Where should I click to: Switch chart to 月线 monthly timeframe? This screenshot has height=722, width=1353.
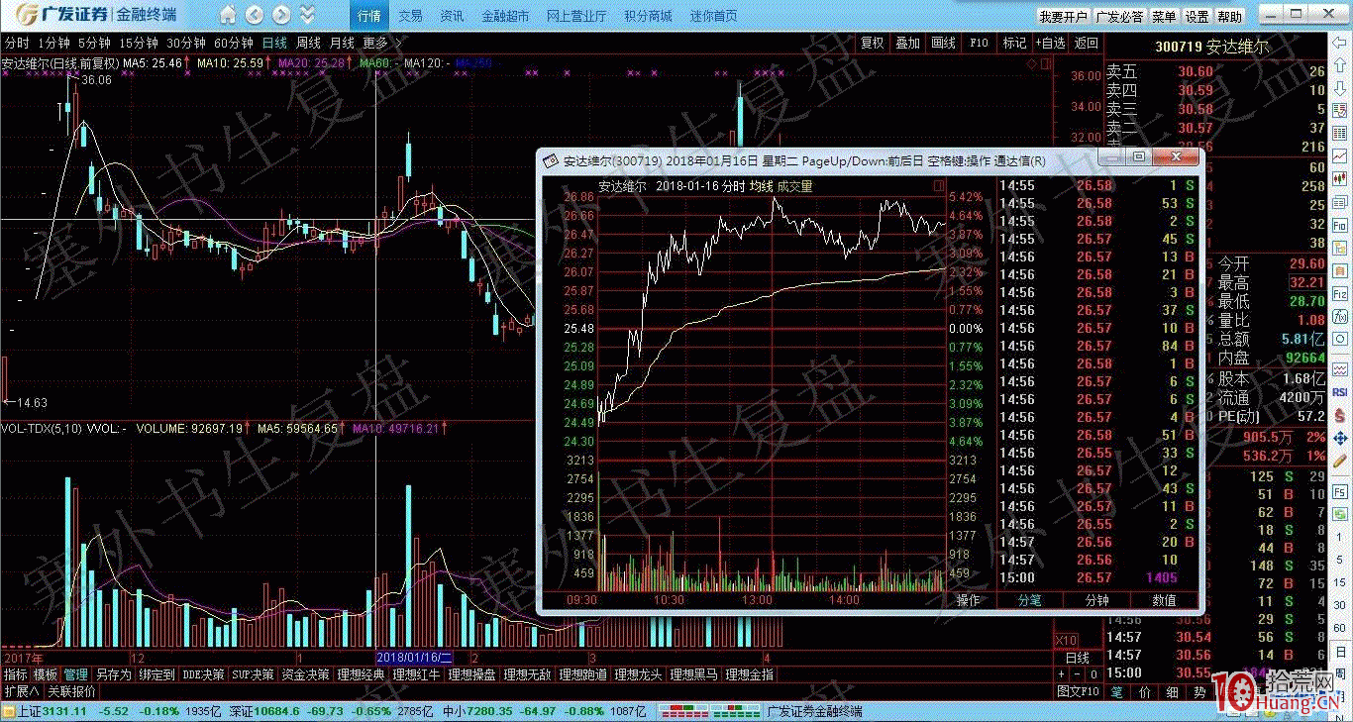(342, 43)
